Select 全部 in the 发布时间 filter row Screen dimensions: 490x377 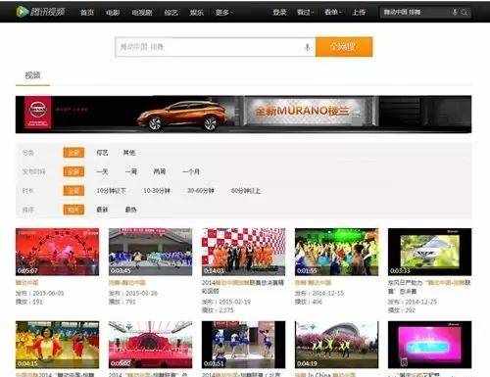(x=73, y=171)
